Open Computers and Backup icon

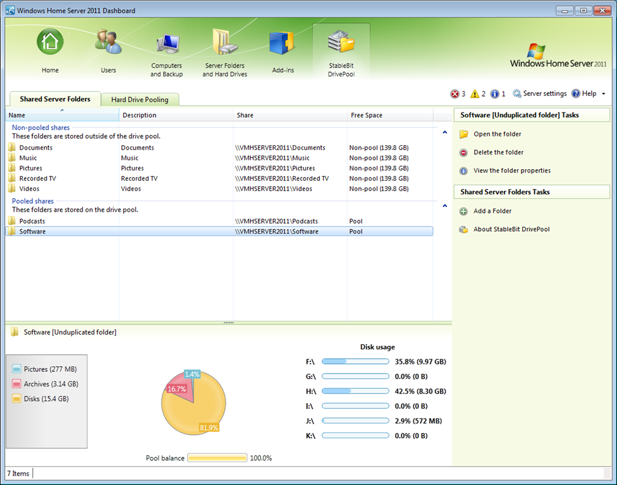click(168, 44)
